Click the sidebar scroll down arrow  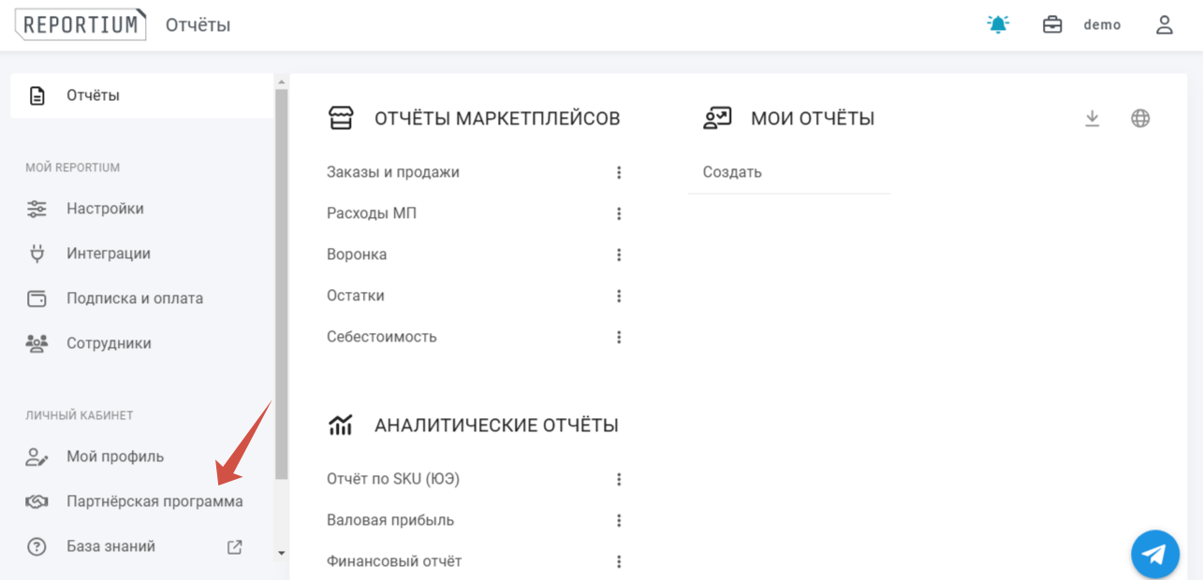(x=282, y=553)
